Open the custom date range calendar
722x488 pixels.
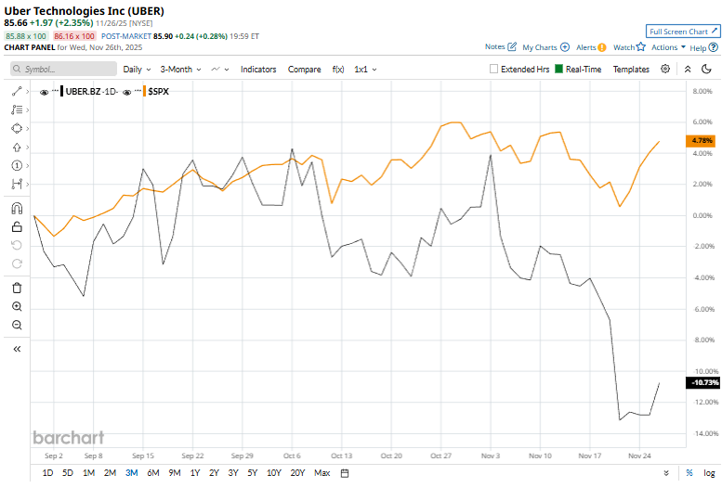tap(345, 473)
